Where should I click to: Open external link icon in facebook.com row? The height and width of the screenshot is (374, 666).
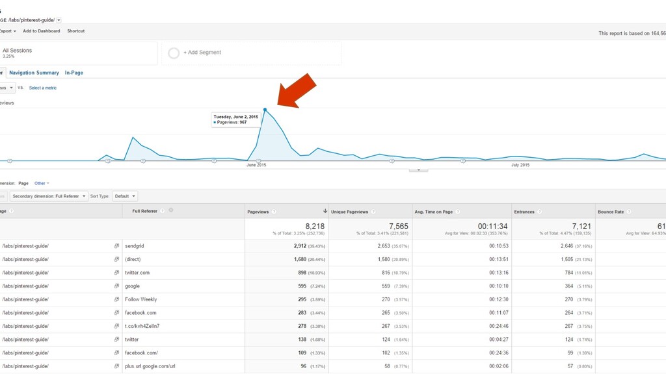116,312
